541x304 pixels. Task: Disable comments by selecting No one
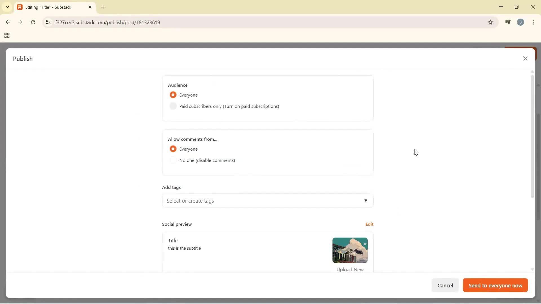coord(173,160)
